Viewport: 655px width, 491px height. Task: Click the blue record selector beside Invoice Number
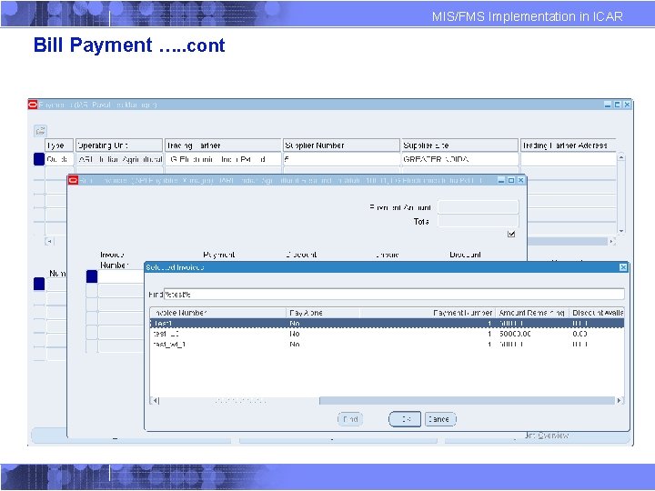[x=92, y=276]
